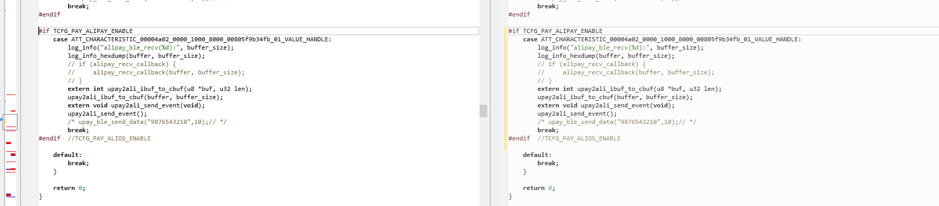Click the 'alipay_ble_recv(%d):' log_info line, right pane

pos(621,47)
